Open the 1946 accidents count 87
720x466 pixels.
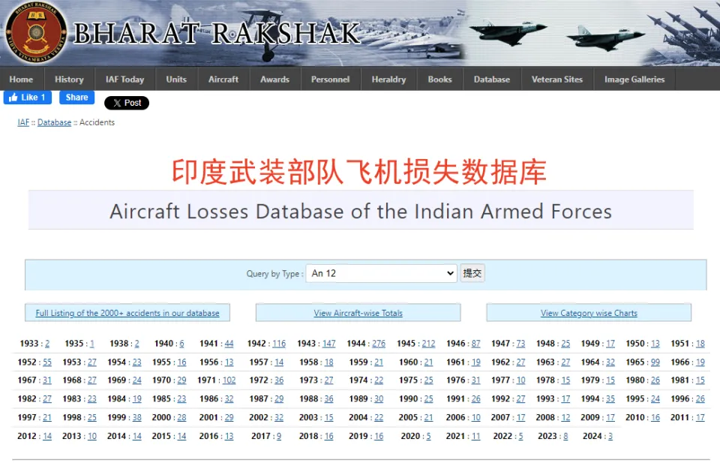click(475, 344)
